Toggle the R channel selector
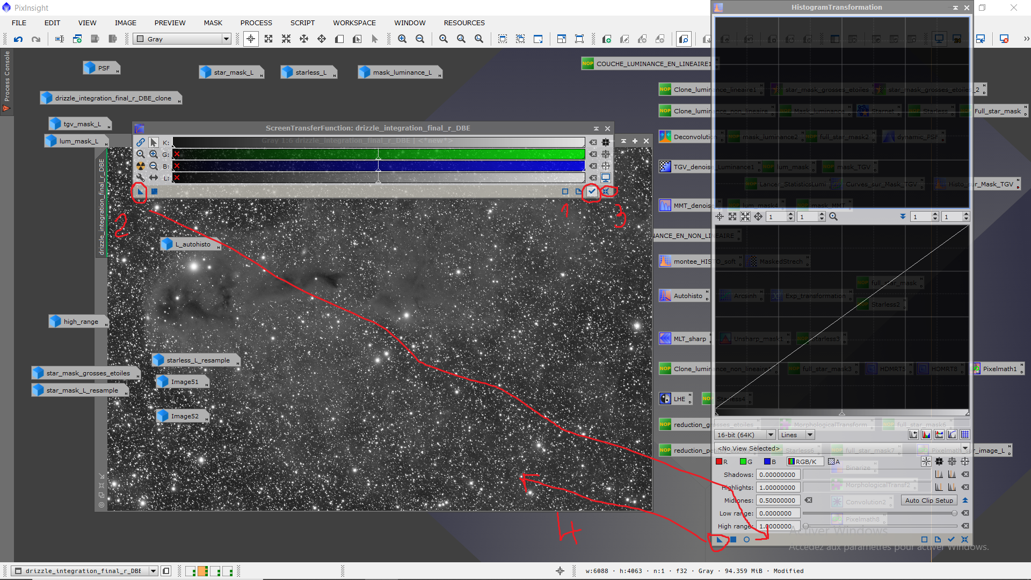This screenshot has height=580, width=1031. pos(722,462)
